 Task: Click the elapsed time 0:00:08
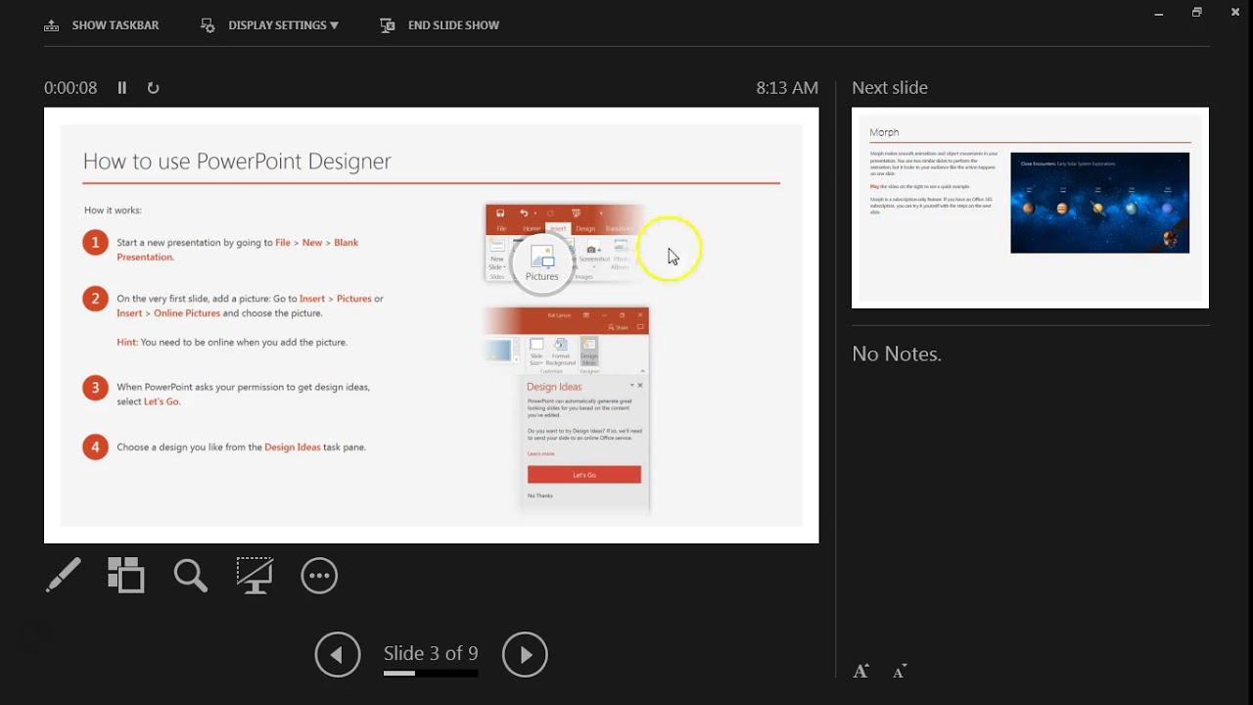[70, 87]
